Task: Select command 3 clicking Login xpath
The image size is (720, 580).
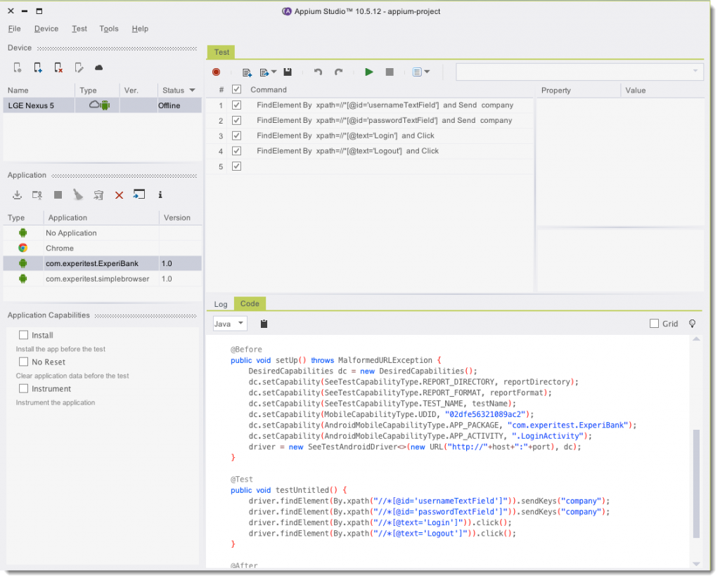Action: pyautogui.click(x=370, y=136)
